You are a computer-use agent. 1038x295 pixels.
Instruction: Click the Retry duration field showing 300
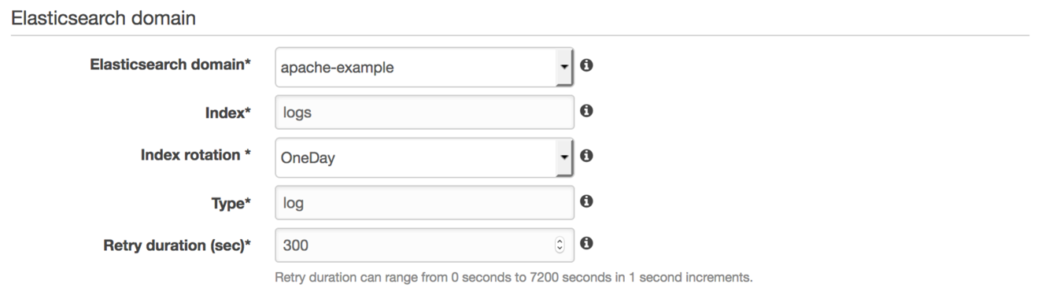(x=425, y=245)
